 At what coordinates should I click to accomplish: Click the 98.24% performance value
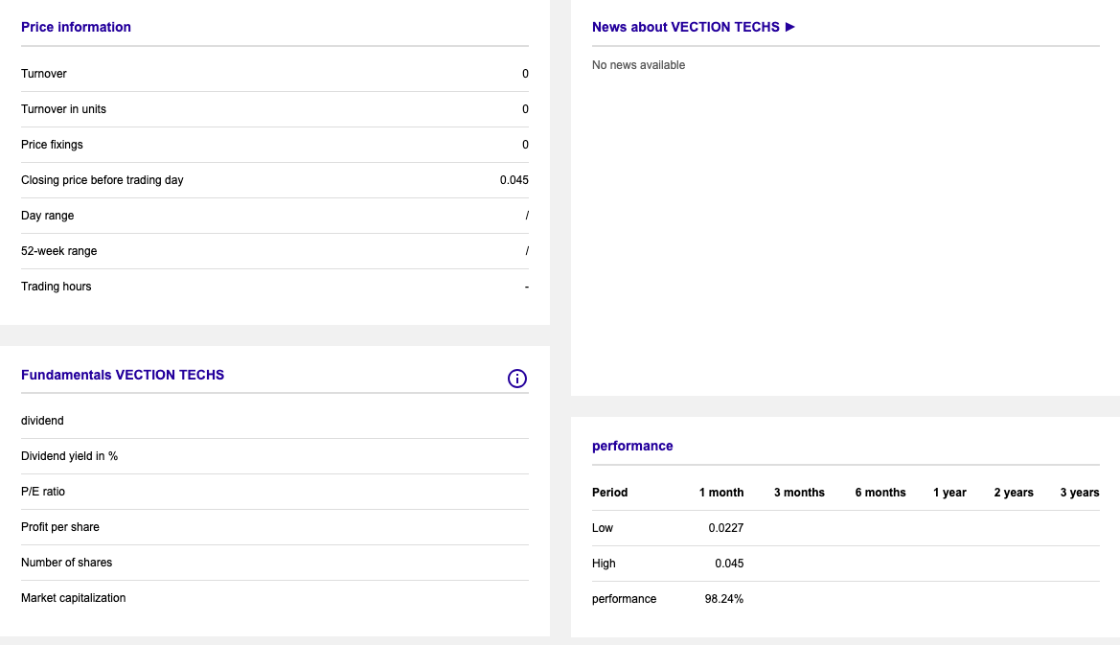pyautogui.click(x=723, y=599)
